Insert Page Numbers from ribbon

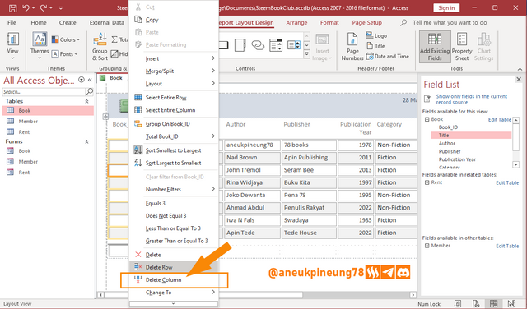[352, 47]
